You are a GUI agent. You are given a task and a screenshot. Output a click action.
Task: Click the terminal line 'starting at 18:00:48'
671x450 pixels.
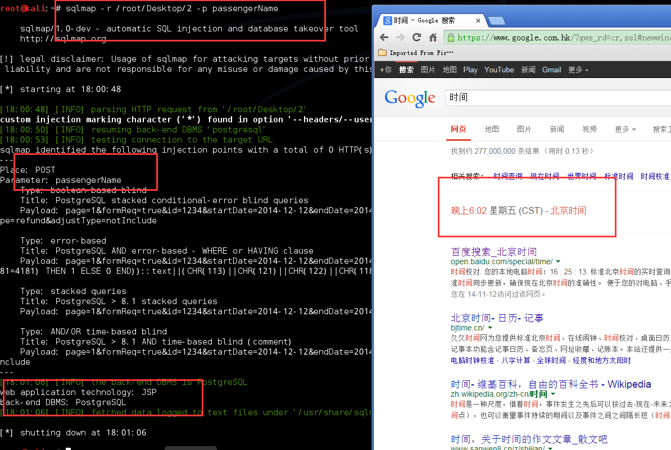[60, 89]
